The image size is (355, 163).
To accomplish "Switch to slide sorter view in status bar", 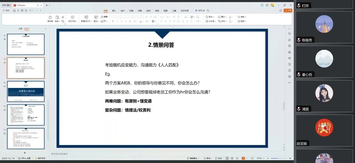I will coord(231,158).
